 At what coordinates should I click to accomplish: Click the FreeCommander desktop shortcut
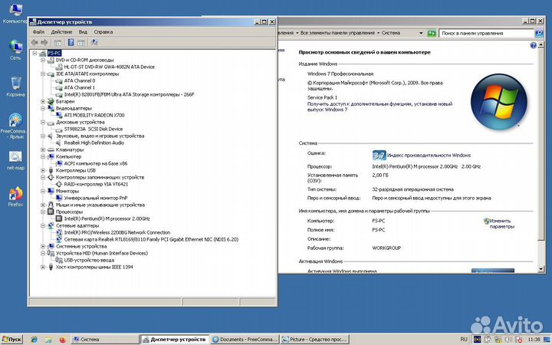(15, 121)
